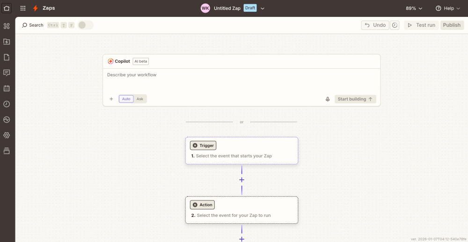Select the Auto mode in Copilot
Screen dimensions: 468x242
pos(126,99)
